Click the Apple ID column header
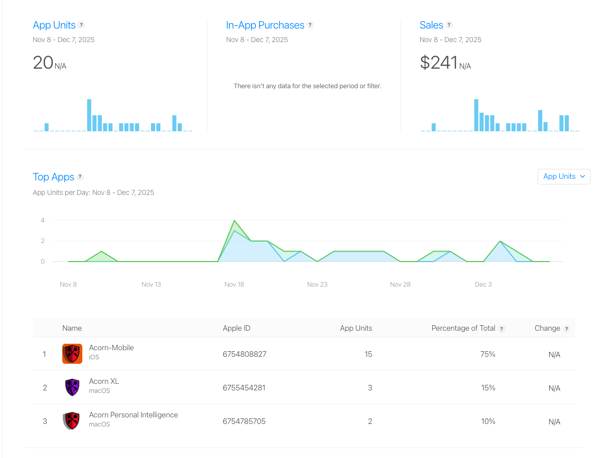The width and height of the screenshot is (605, 458). pos(236,328)
